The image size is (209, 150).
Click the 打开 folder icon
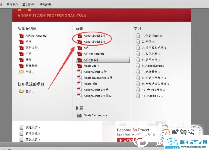(x=21, y=91)
